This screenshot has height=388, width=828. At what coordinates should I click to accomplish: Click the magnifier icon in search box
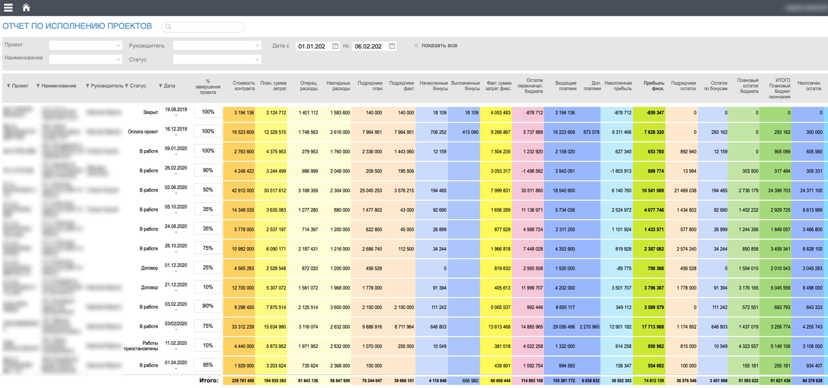click(168, 27)
